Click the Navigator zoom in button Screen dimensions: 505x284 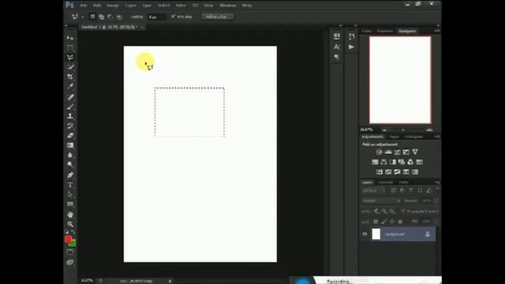coord(429,129)
